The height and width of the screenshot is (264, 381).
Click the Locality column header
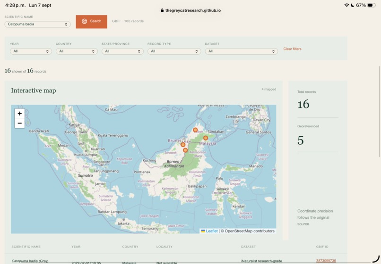point(165,247)
